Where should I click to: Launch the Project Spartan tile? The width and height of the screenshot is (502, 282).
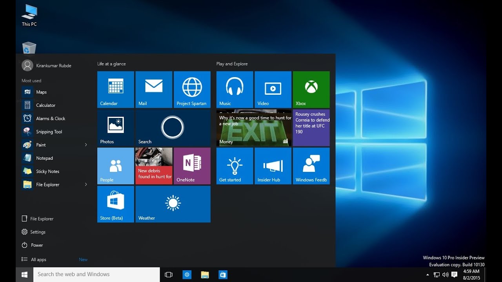(192, 89)
